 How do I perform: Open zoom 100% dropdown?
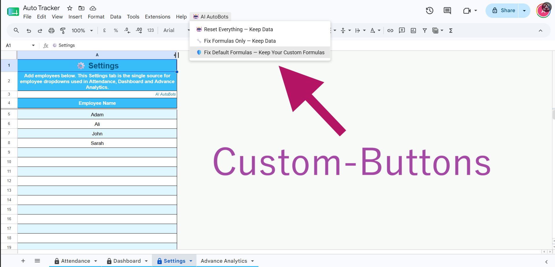pos(82,30)
